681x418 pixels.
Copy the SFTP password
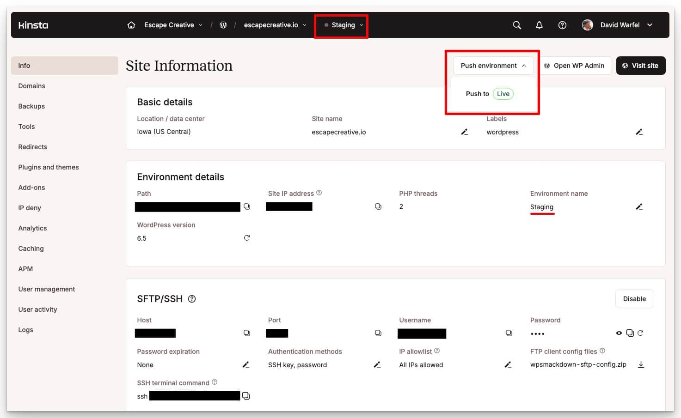click(x=630, y=333)
